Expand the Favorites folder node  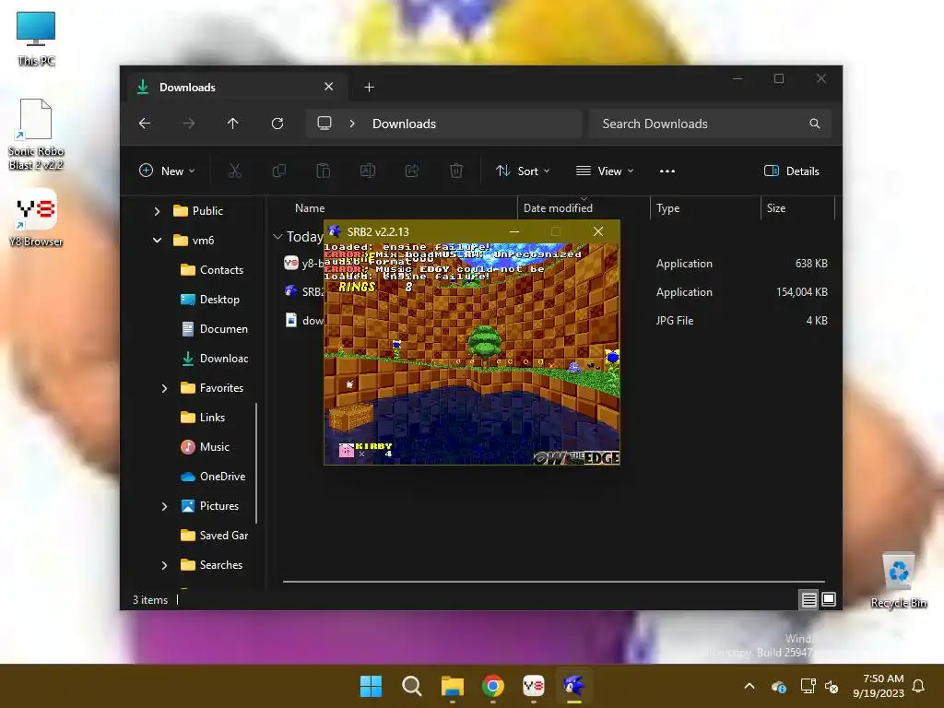(x=164, y=388)
